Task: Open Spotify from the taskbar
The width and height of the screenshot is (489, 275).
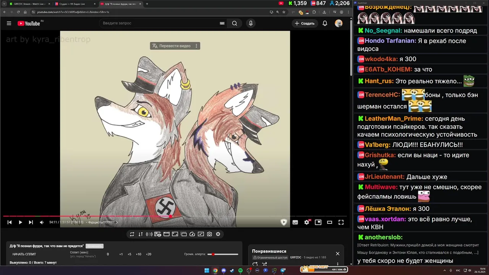Action: (240, 270)
